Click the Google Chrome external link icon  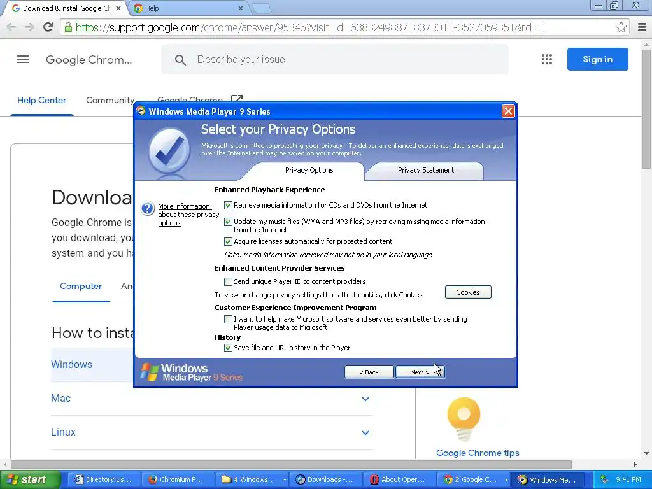tap(237, 99)
